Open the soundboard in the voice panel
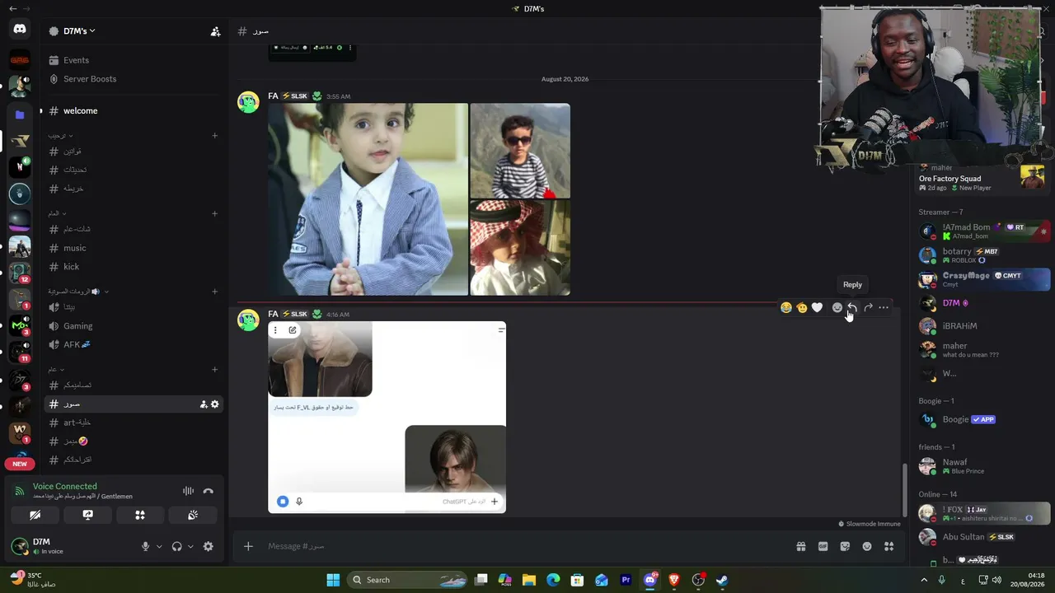The image size is (1055, 593). click(x=193, y=516)
